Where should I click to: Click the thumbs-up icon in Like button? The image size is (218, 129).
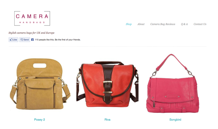pos(11,39)
